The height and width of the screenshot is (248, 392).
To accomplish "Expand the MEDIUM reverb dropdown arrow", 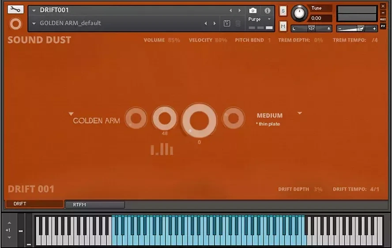I will point(299,113).
